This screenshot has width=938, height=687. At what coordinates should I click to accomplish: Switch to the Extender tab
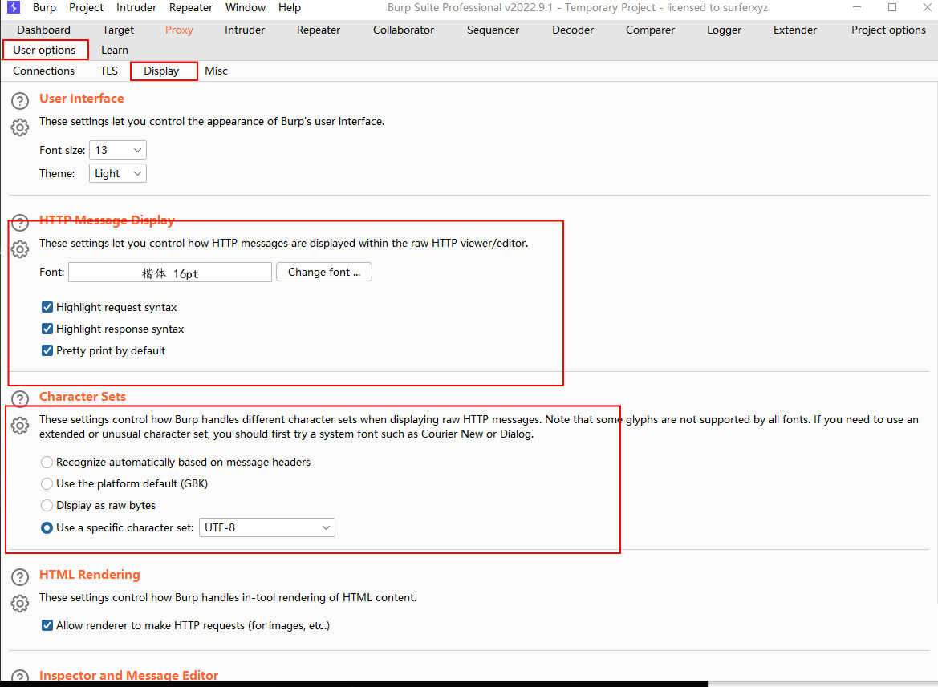click(x=794, y=30)
